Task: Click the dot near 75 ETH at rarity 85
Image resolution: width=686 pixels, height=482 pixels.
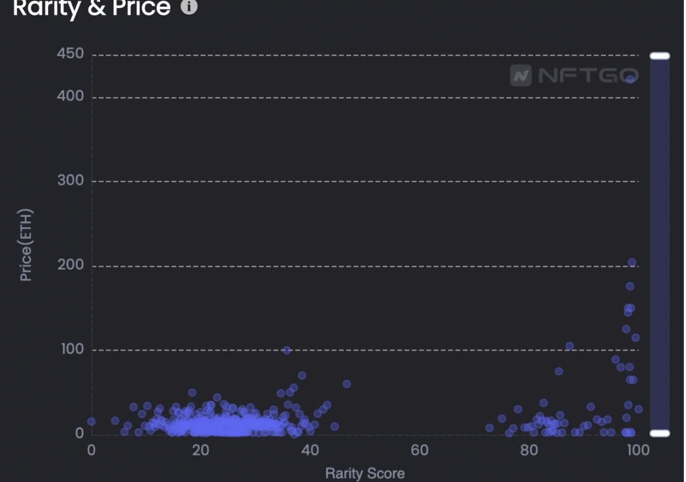Action: click(559, 371)
